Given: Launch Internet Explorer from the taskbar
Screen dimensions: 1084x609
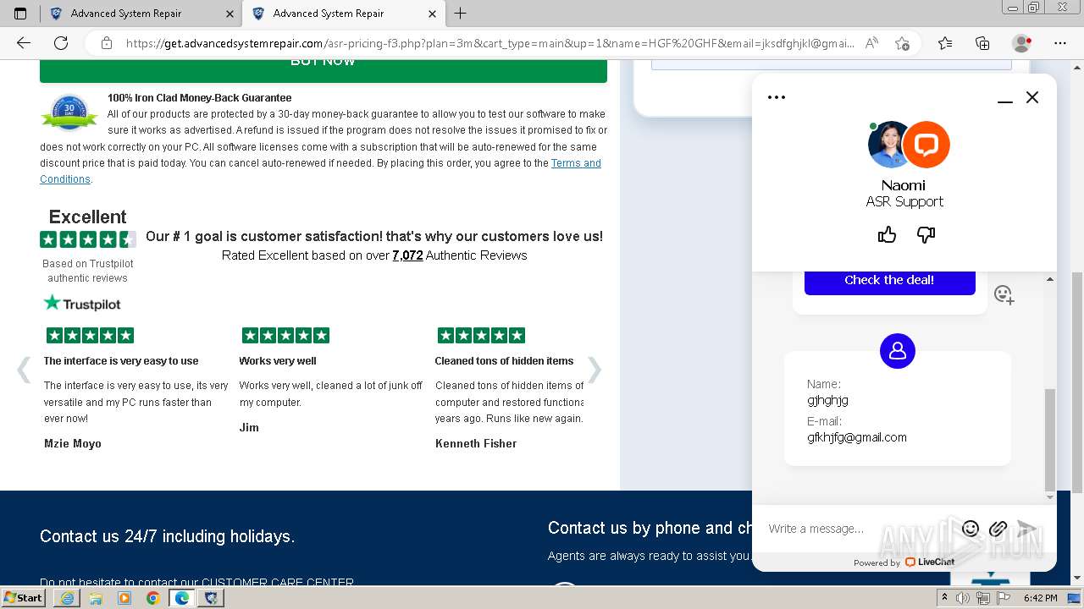Looking at the screenshot, I should point(67,598).
